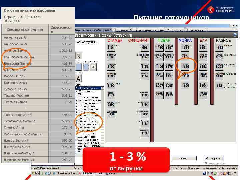Click the cost value 1 016,18 in the report
240x180 pixels.
pos(66,51)
